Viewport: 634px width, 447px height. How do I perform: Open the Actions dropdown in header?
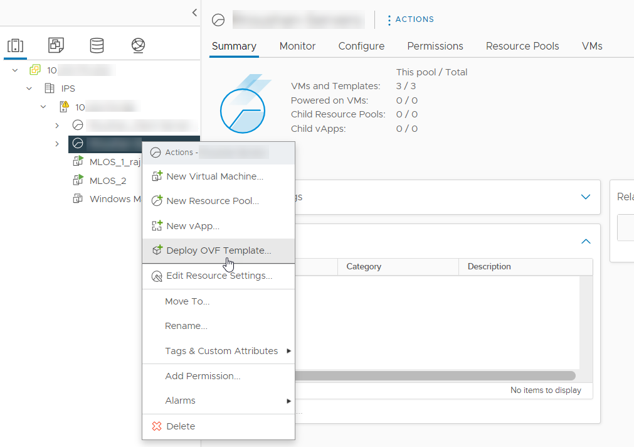410,19
